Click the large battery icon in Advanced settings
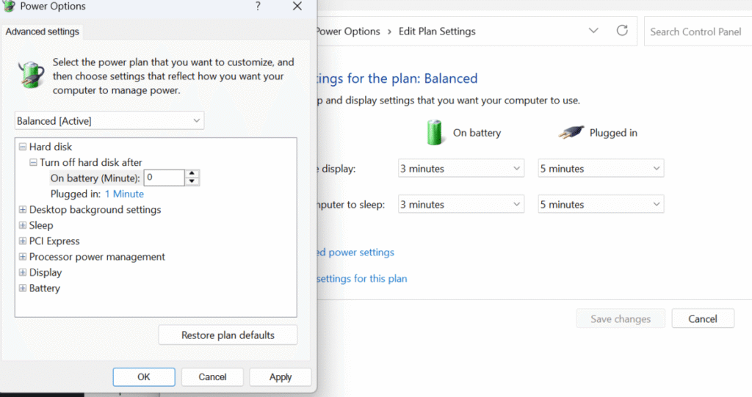The image size is (752, 397). [x=30, y=76]
